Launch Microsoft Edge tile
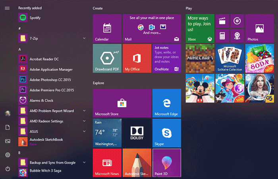Viewport: 278px width, 179px height. click(167, 103)
